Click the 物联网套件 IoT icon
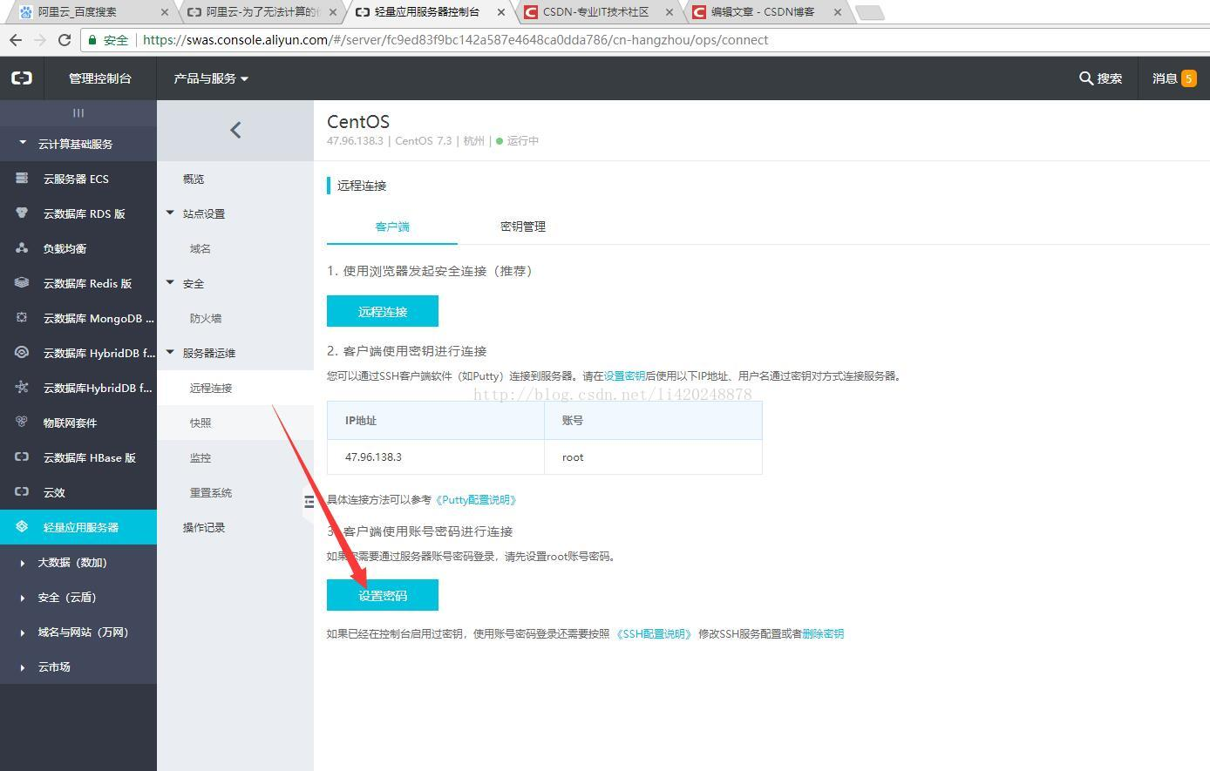 click(x=22, y=423)
